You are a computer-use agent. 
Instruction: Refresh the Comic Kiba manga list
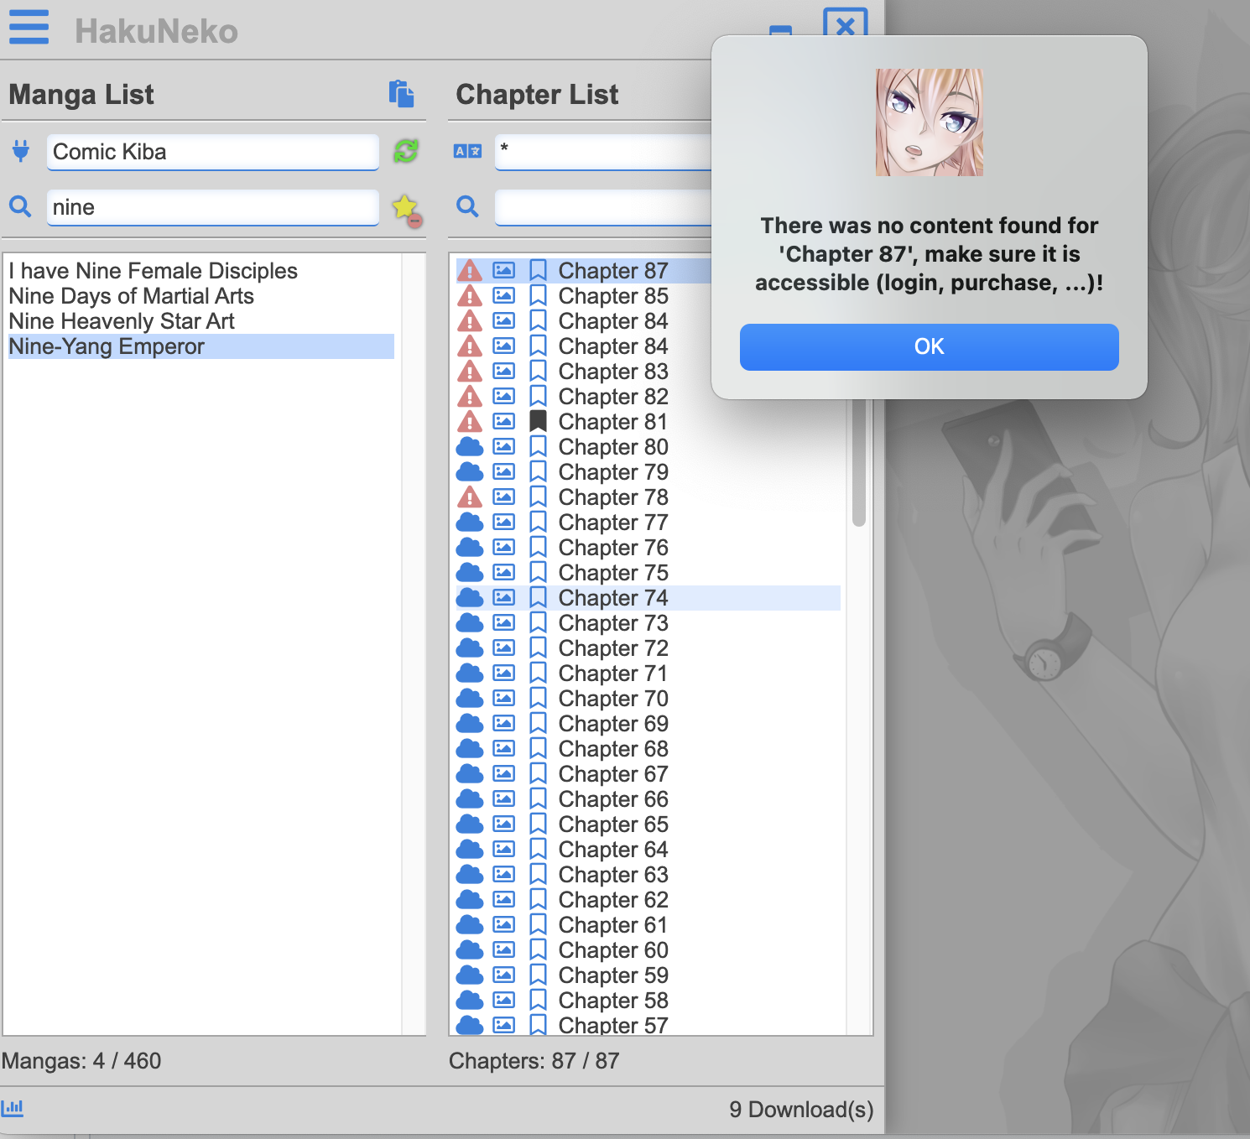[x=405, y=152]
